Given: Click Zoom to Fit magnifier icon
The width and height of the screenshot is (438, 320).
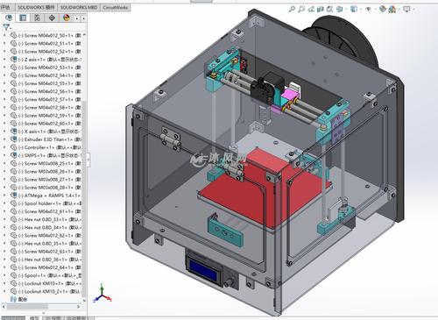Looking at the screenshot, I should pyautogui.click(x=292, y=9).
